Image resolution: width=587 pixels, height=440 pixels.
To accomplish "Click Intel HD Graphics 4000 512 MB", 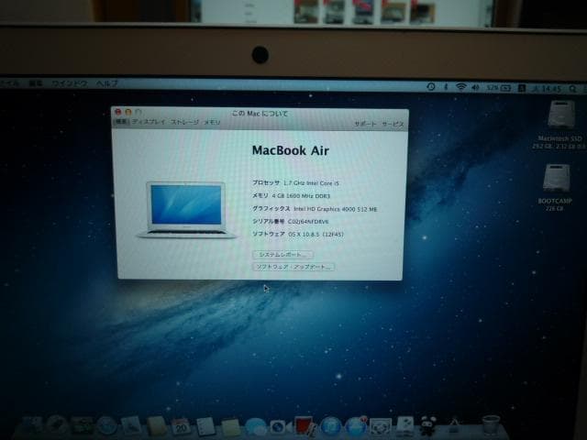I will (x=336, y=209).
